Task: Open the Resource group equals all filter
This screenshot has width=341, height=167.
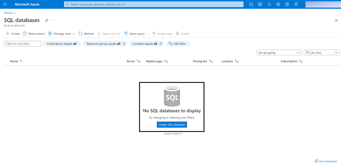Action: coord(103,43)
